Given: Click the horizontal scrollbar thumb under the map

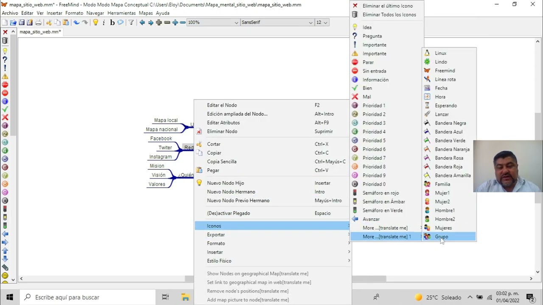Looking at the screenshot, I should 285,279.
